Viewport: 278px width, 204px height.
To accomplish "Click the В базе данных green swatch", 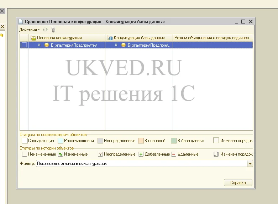I will pos(174,141).
